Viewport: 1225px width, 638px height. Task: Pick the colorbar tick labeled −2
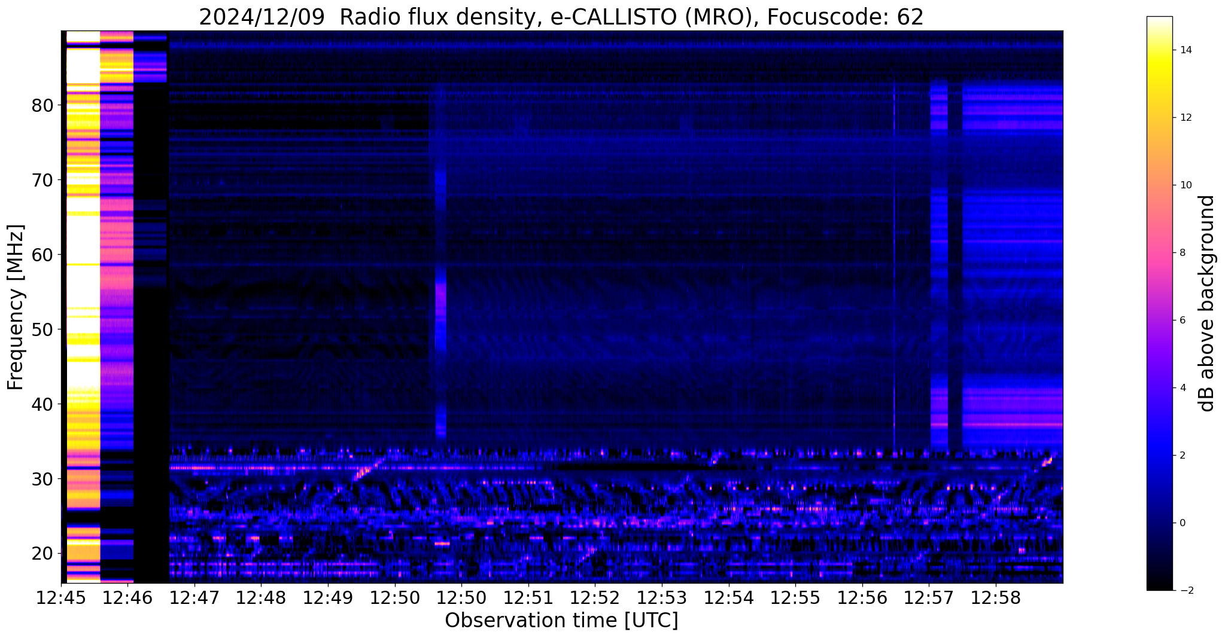point(1186,591)
